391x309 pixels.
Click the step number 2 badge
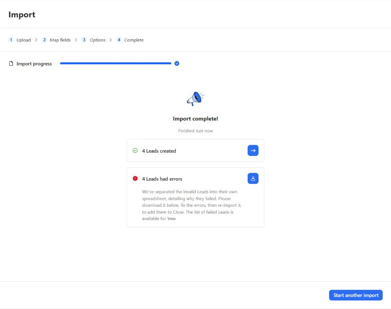(x=44, y=40)
